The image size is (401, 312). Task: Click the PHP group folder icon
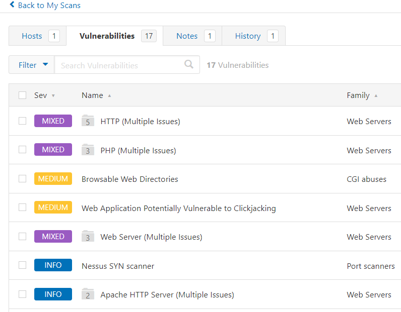point(88,150)
